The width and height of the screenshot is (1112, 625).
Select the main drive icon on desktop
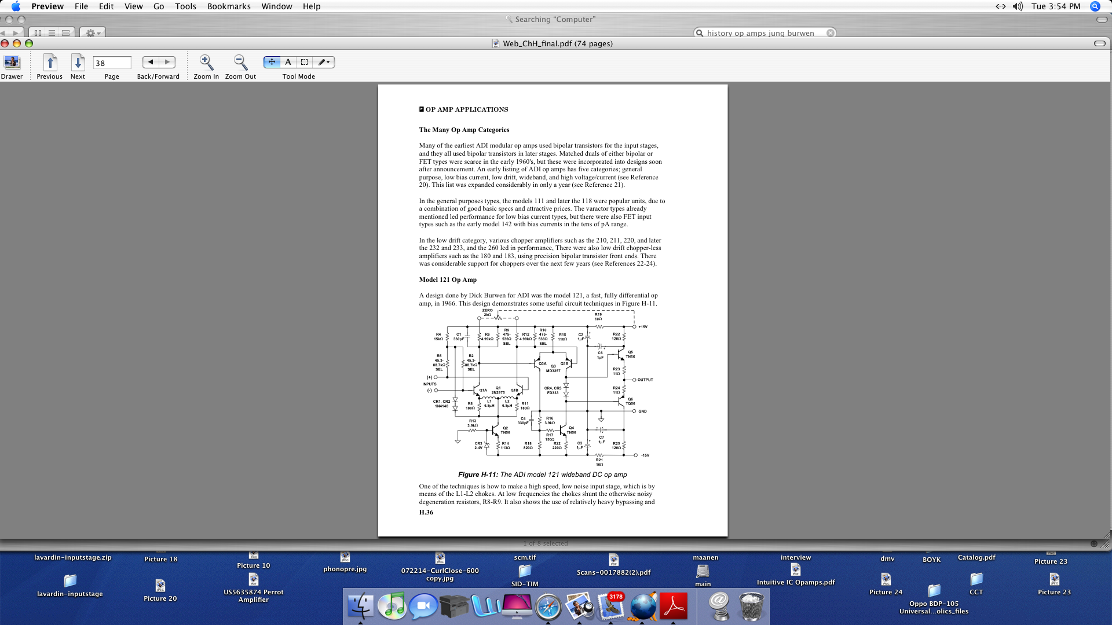tap(703, 575)
